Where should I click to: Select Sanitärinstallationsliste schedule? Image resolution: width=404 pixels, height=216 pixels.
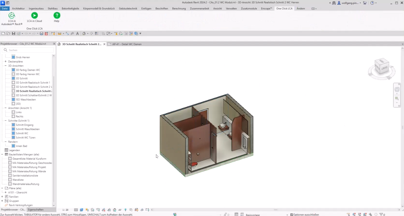click(25, 176)
